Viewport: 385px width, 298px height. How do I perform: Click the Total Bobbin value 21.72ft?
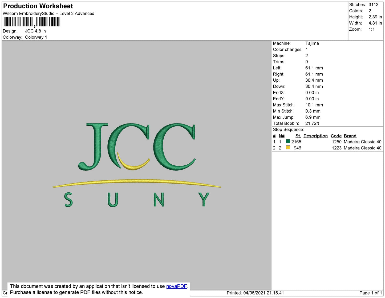coord(312,123)
